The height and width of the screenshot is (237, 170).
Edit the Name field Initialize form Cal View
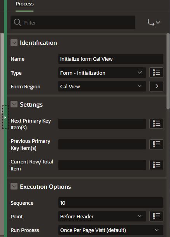111,59
